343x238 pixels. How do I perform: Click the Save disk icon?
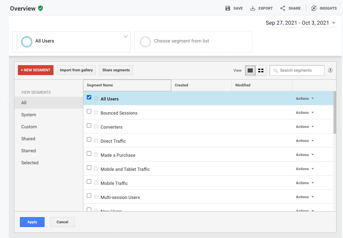228,8
